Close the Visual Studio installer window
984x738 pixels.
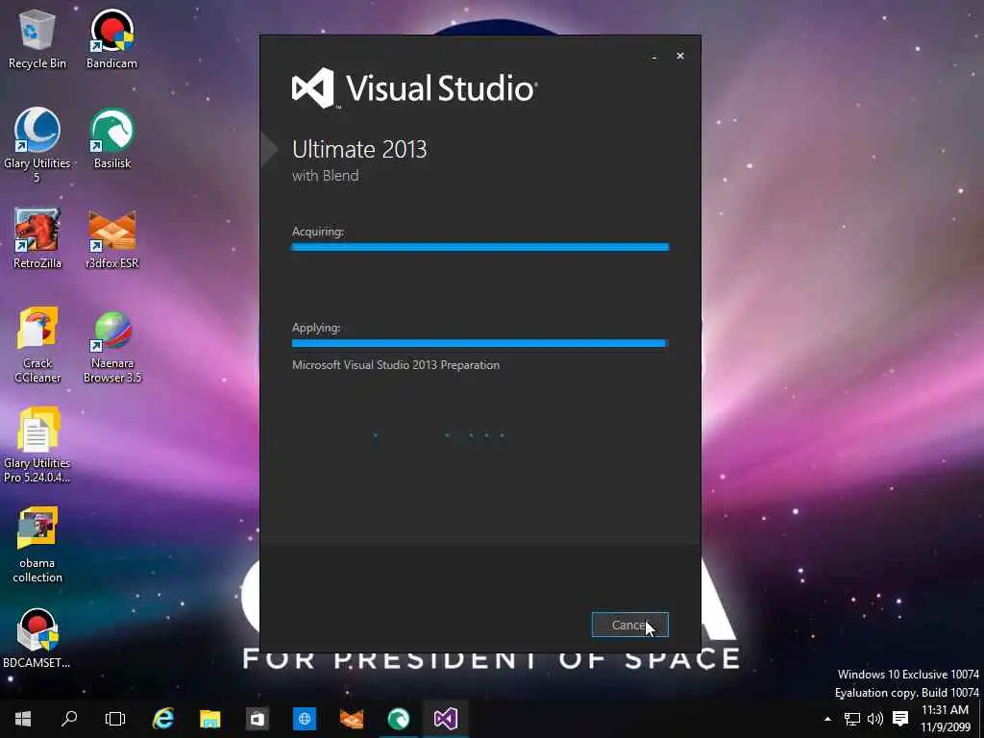680,56
